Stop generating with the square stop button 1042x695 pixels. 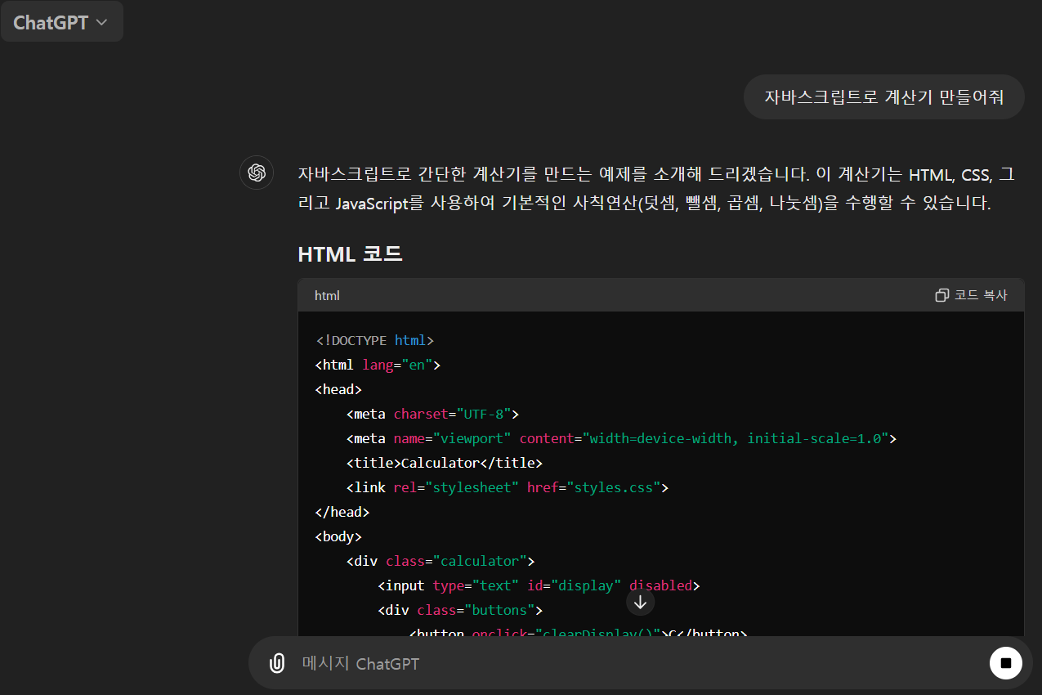[x=1006, y=662]
